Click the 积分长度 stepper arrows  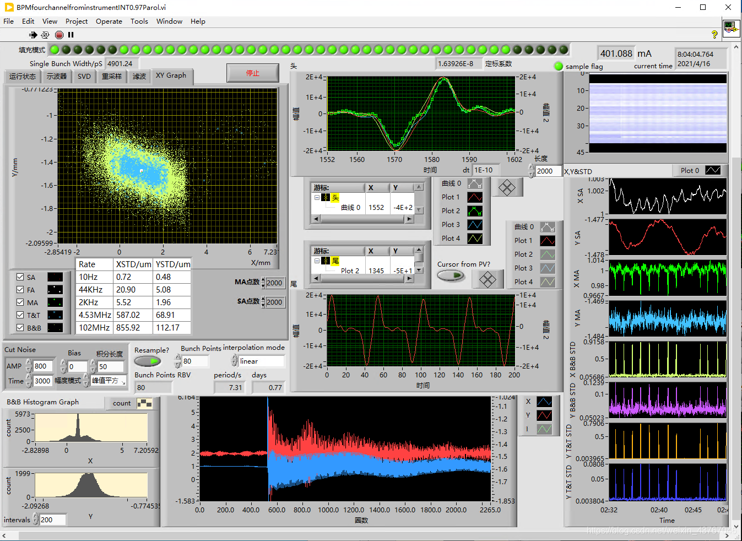pyautogui.click(x=93, y=366)
